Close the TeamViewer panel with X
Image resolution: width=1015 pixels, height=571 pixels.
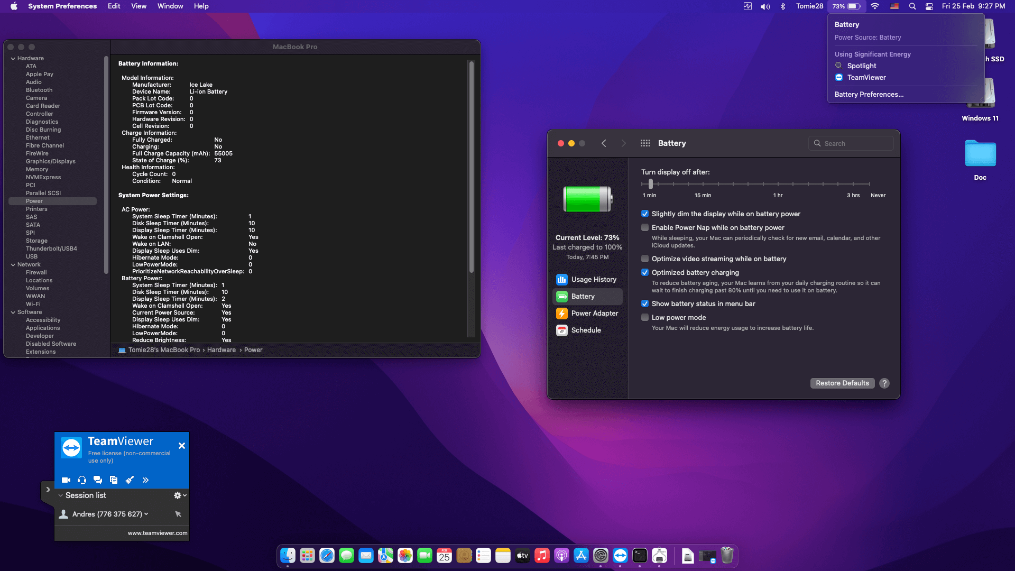coord(182,446)
